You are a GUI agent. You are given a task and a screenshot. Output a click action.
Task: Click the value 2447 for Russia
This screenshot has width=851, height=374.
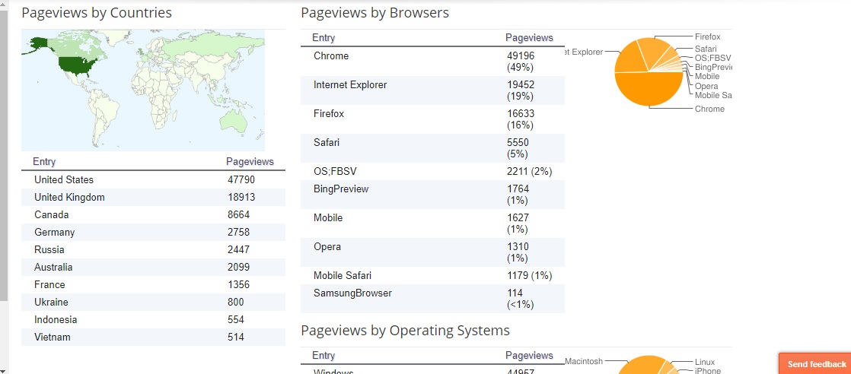point(239,249)
